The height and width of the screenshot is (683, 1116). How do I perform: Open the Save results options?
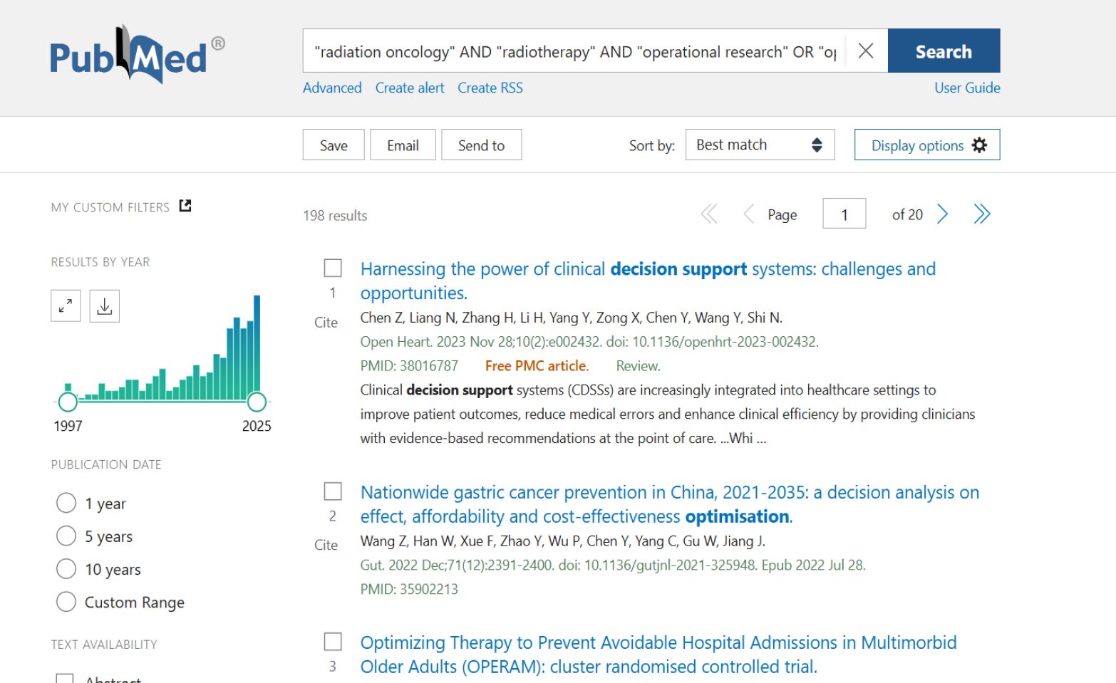coord(334,145)
